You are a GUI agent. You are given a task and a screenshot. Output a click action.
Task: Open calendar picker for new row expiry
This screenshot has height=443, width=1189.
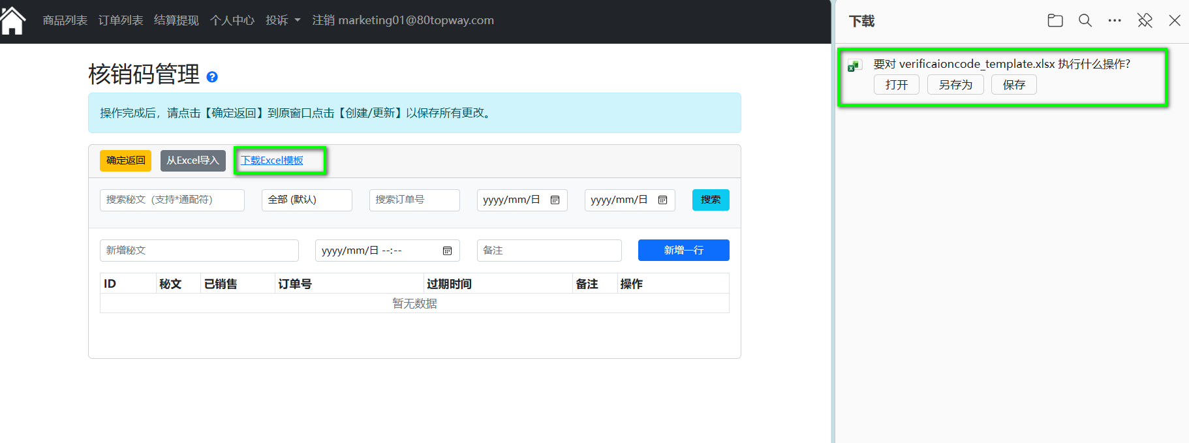(x=447, y=251)
